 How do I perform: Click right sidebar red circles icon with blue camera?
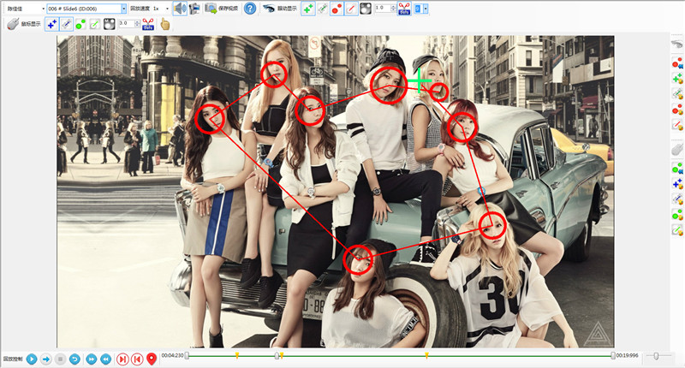coord(677,63)
